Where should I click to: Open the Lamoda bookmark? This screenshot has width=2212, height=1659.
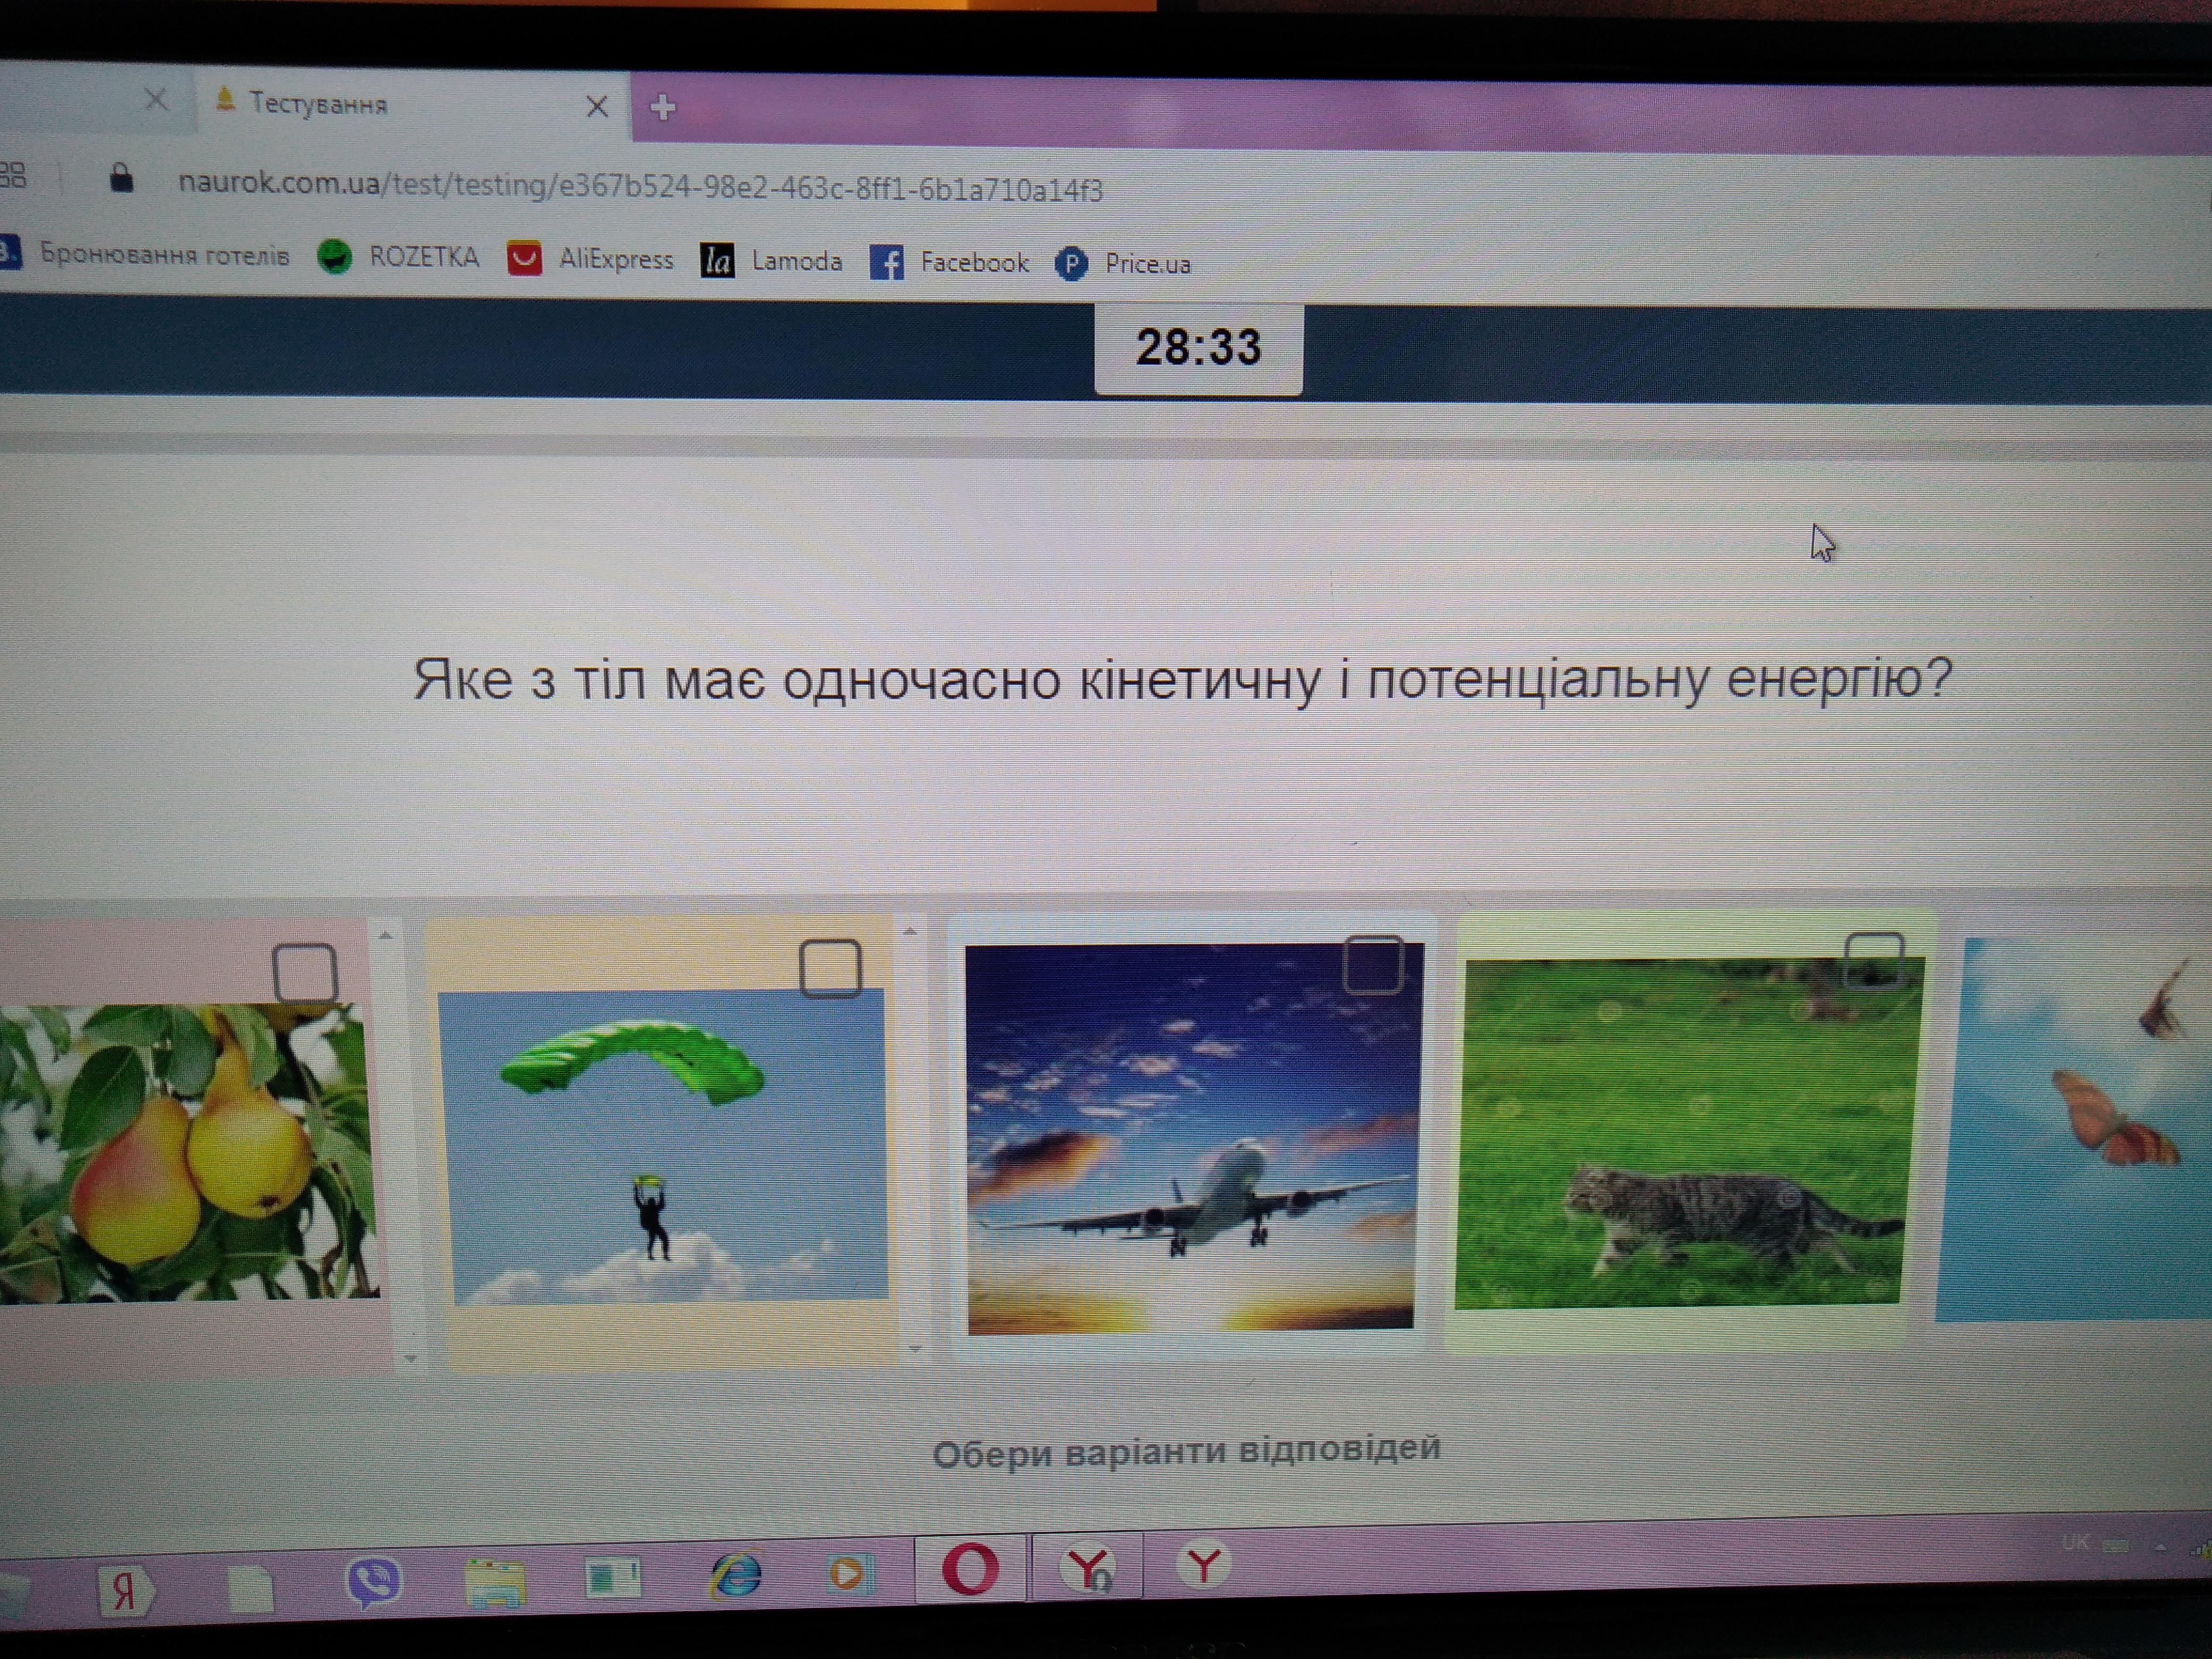(771, 261)
